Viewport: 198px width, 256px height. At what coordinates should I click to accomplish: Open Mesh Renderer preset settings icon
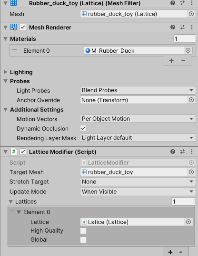click(182, 27)
